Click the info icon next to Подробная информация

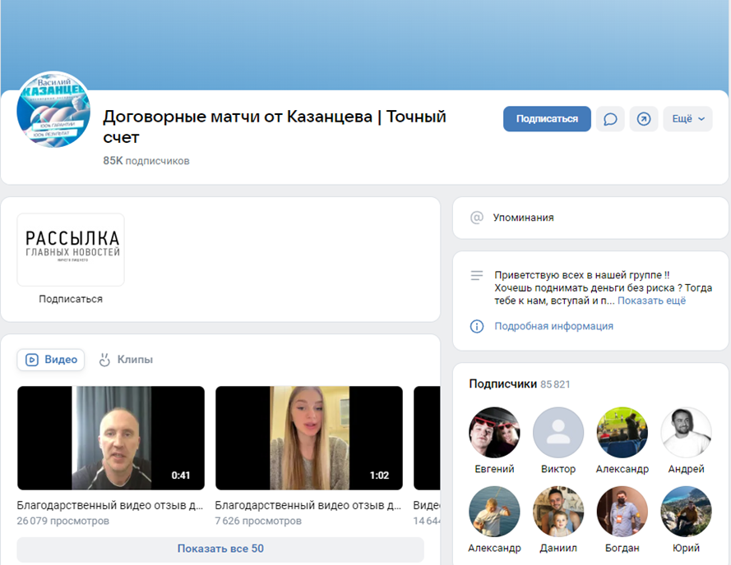click(x=478, y=326)
